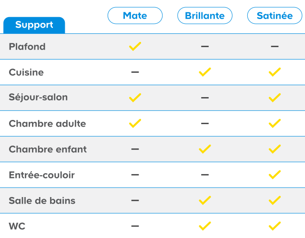Click the WC row label
The width and height of the screenshot is (305, 238).
tap(17, 226)
